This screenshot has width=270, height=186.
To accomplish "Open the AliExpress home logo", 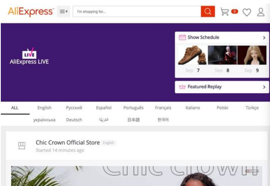I will 31,12.
